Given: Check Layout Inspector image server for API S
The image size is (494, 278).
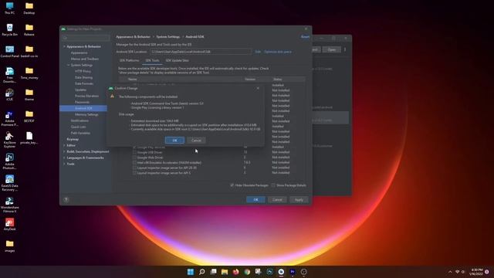Looking at the screenshot, I should [x=134, y=173].
